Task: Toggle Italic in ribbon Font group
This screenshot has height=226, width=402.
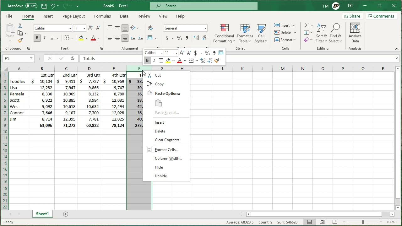Action: [45, 38]
